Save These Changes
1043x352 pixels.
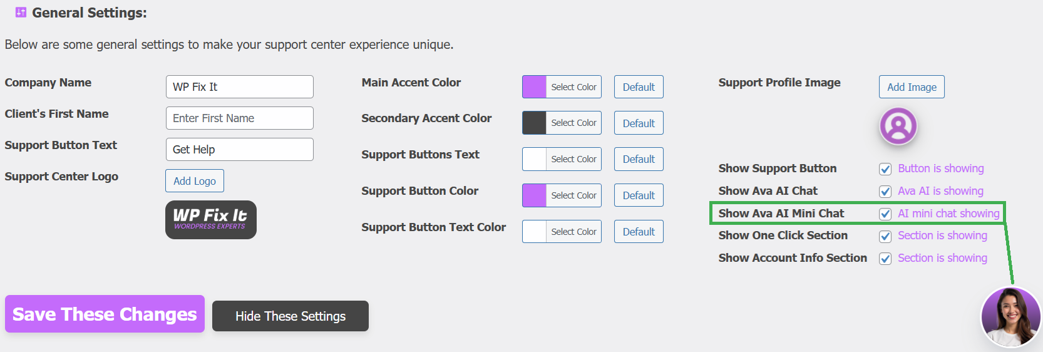[x=105, y=314]
